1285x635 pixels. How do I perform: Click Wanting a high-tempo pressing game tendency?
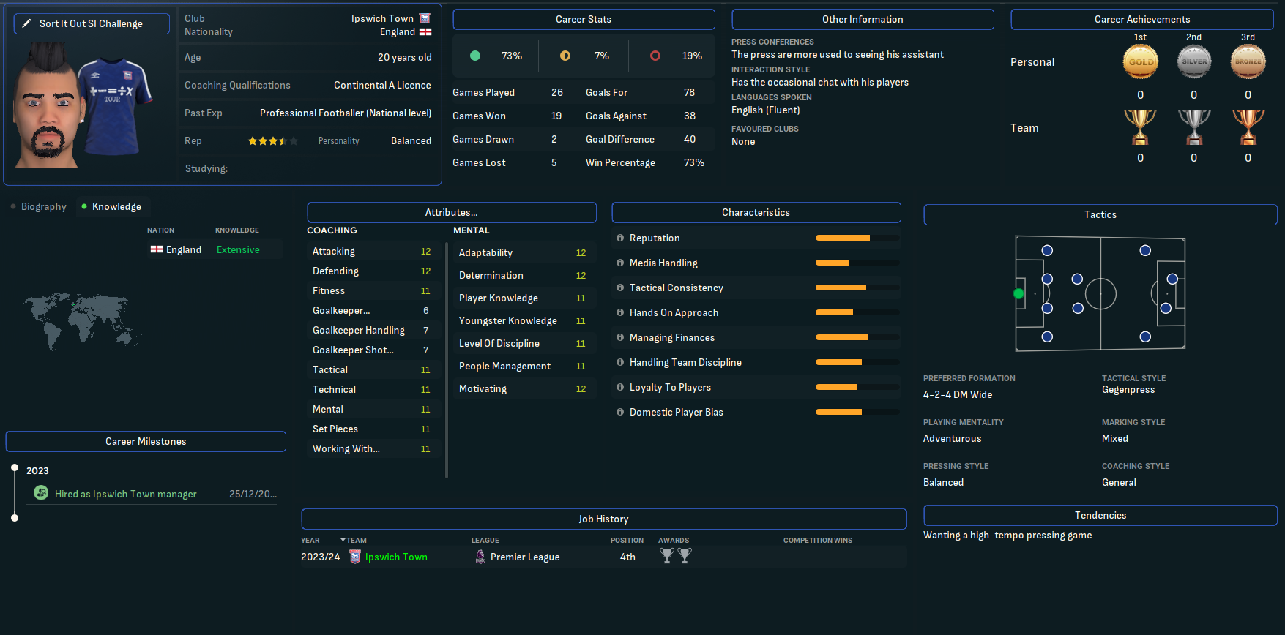pos(1007,535)
